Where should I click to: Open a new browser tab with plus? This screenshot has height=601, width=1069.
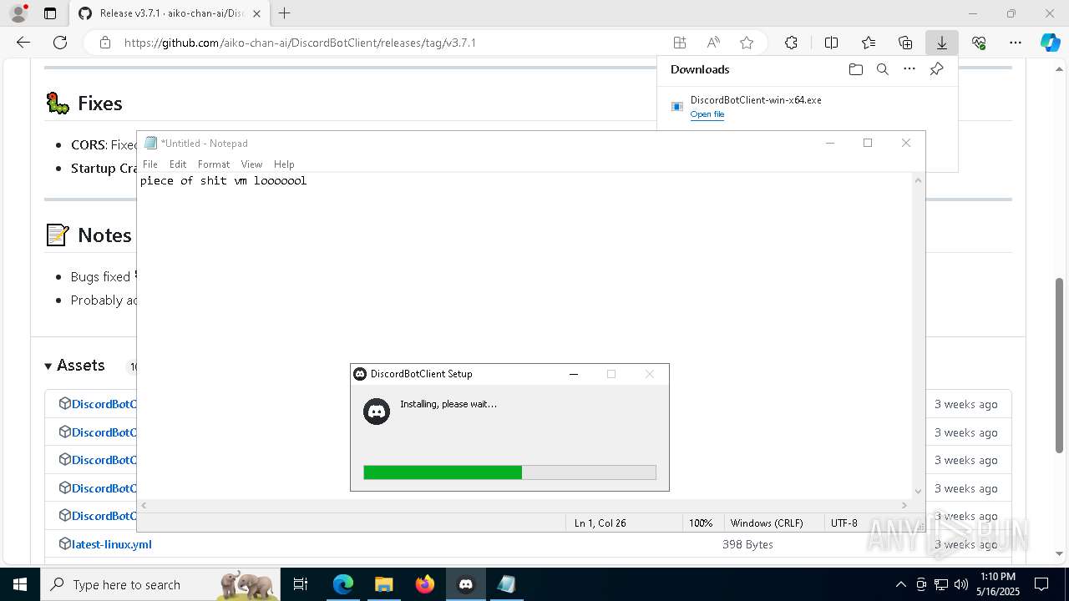pos(285,13)
